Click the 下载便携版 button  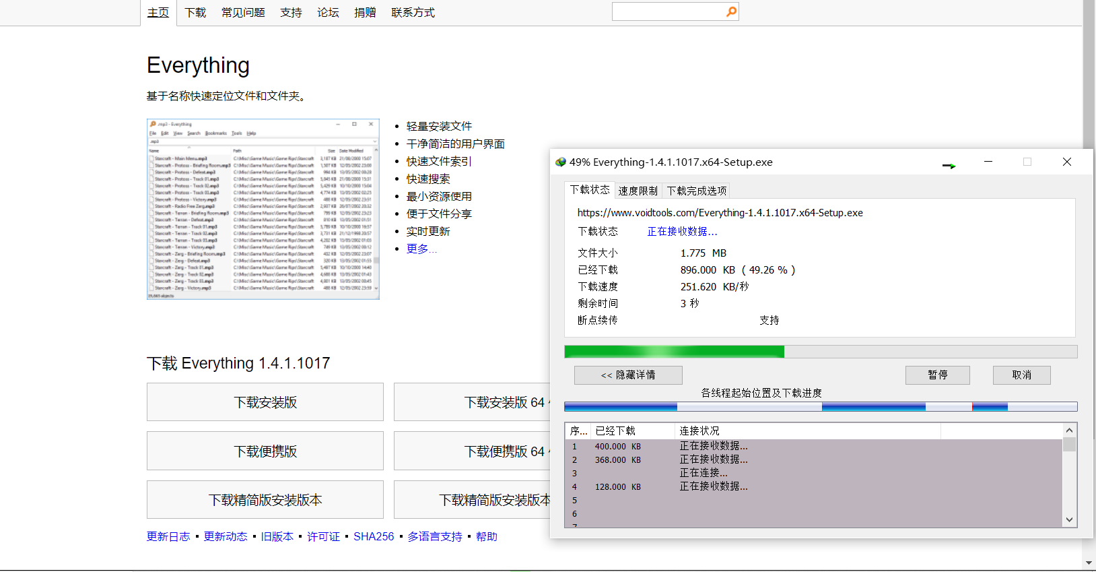click(x=265, y=451)
